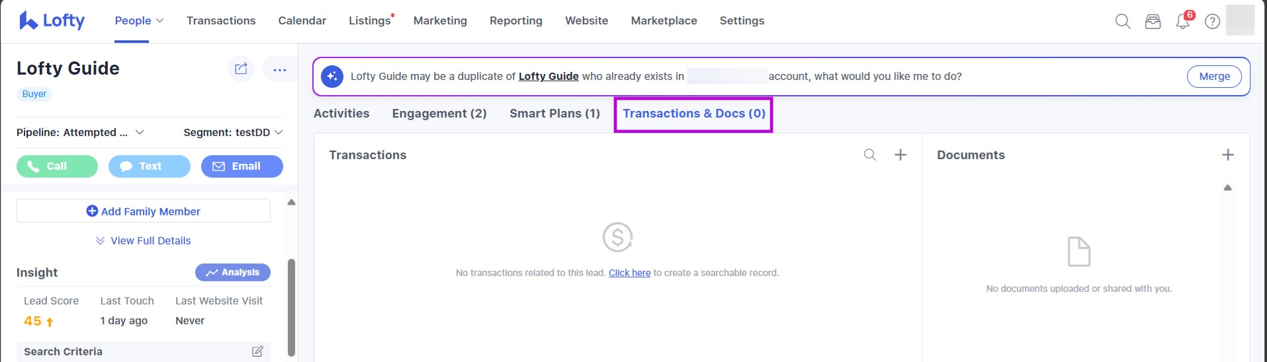Go to the Engagement tab

439,114
